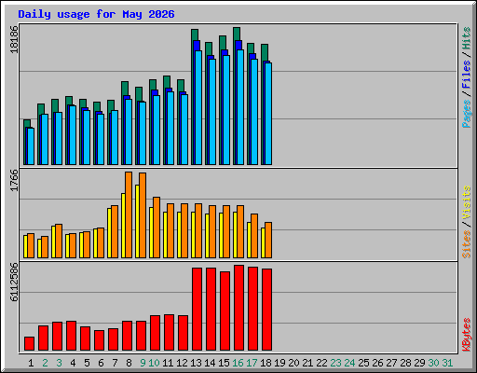The width and height of the screenshot is (477, 373).
Task: Click the cyan Pages bar for day 18
Action: point(268,114)
